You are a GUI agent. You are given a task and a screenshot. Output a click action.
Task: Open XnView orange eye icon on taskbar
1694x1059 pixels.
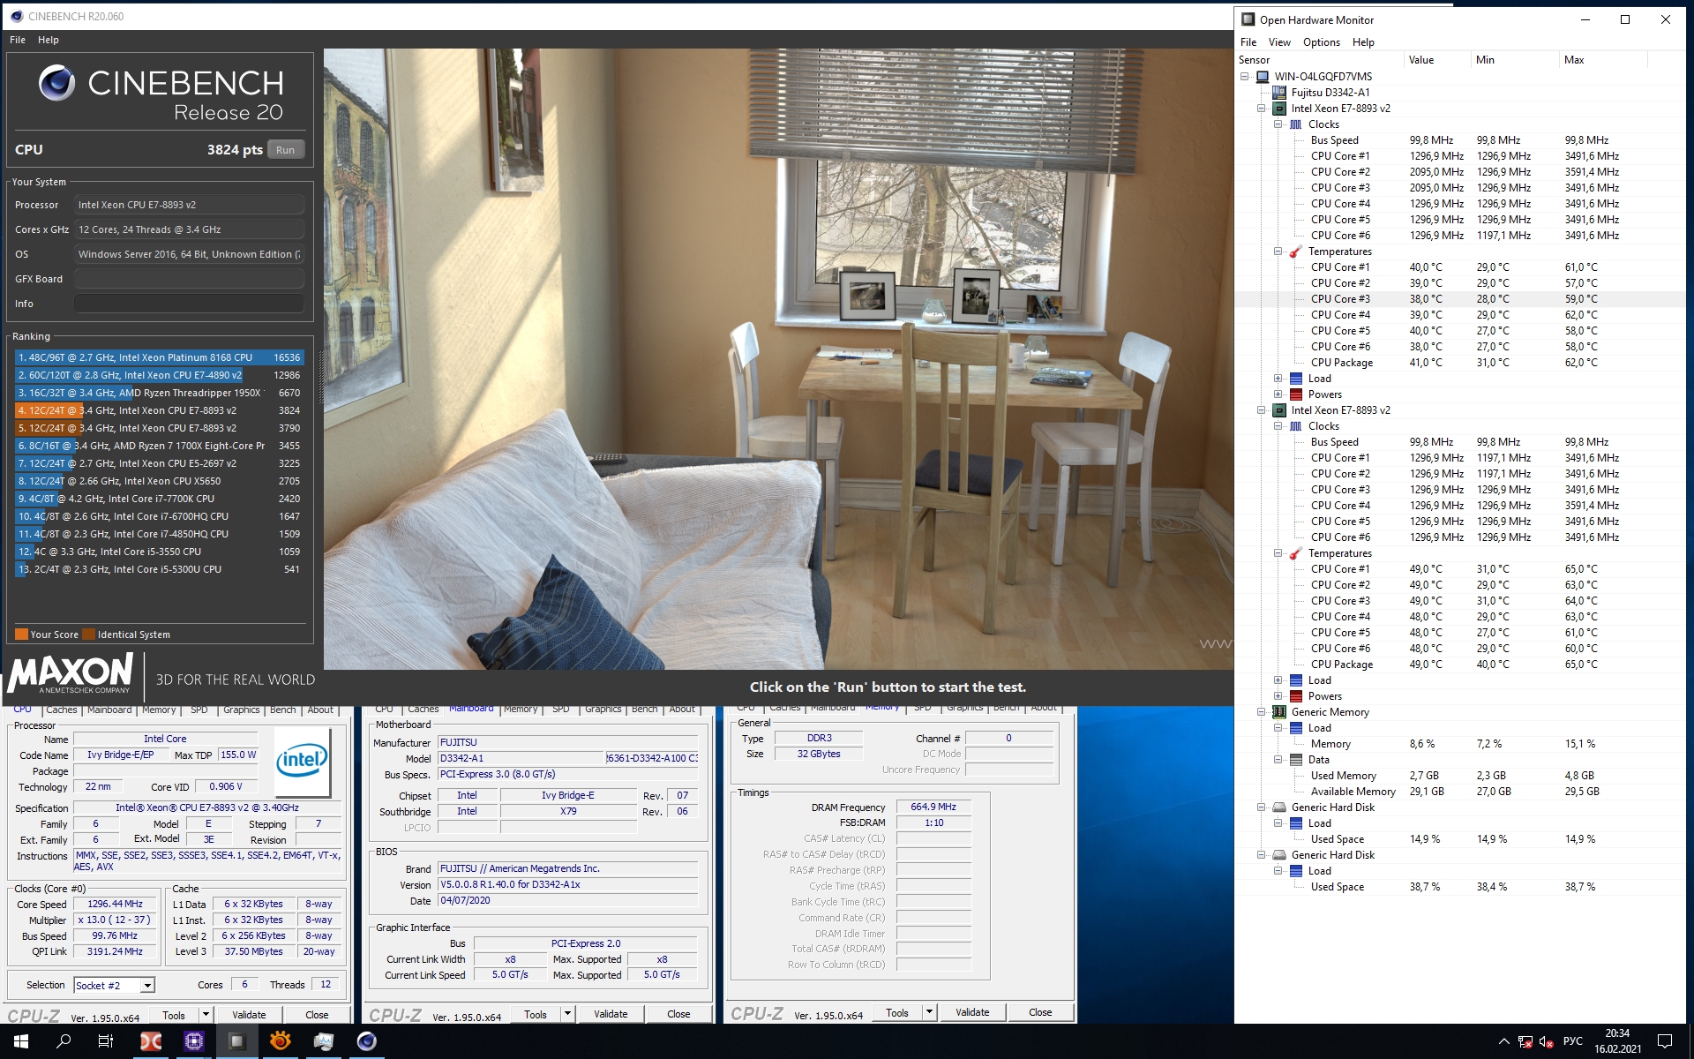280,1041
